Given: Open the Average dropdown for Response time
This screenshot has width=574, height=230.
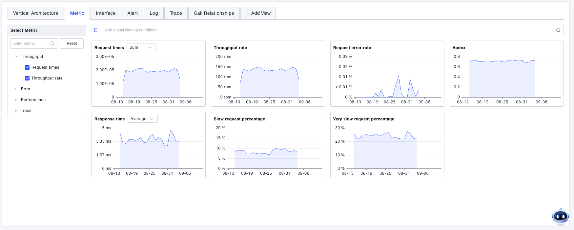Looking at the screenshot, I should click(142, 119).
